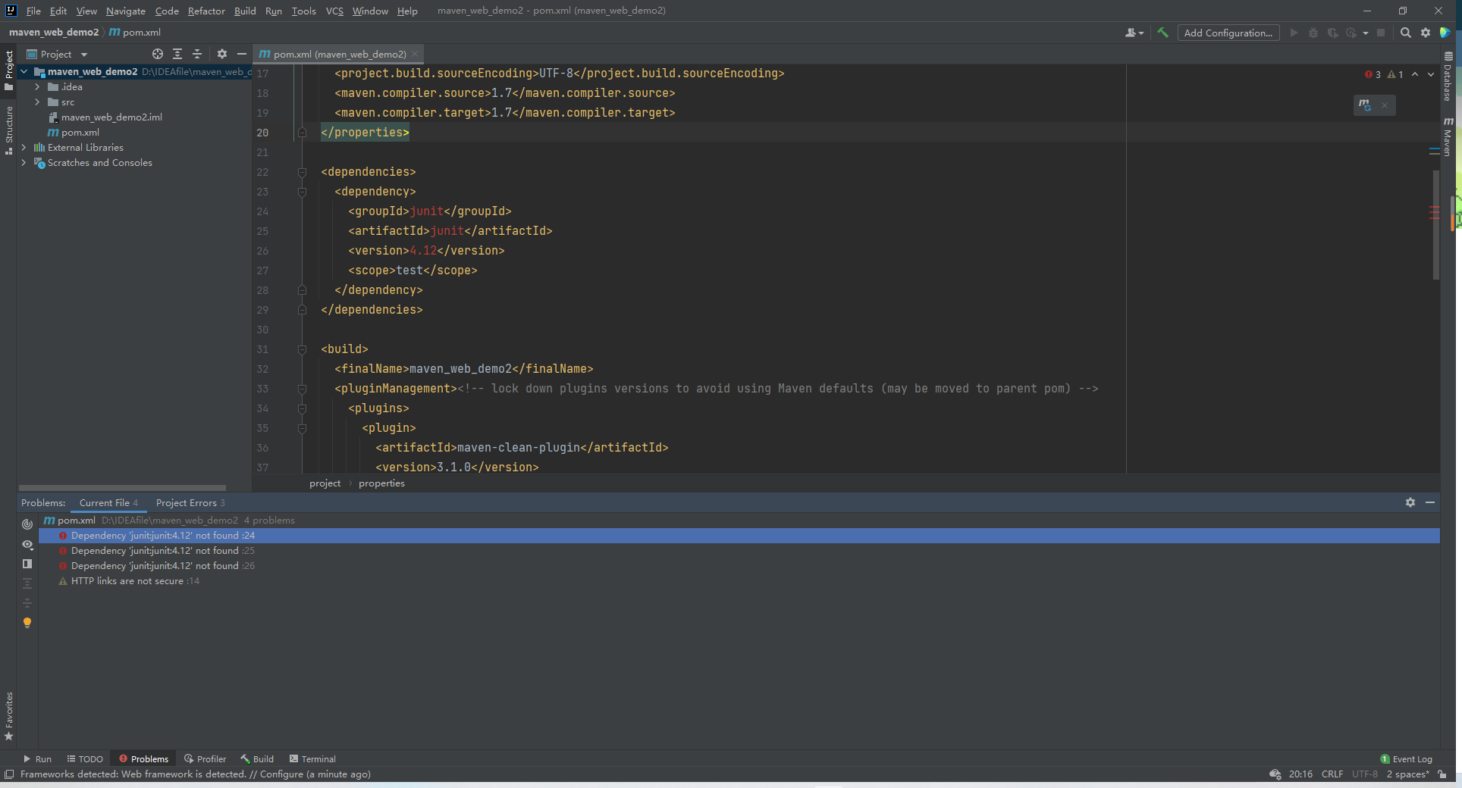Open the TODO tool window
Screen dimensions: 1462x788
coord(85,758)
